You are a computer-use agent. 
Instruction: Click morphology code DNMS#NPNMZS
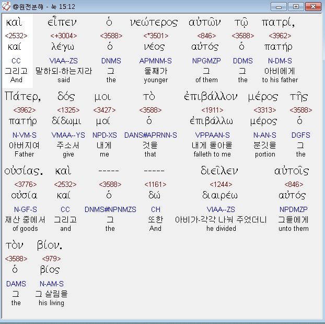pyautogui.click(x=110, y=209)
